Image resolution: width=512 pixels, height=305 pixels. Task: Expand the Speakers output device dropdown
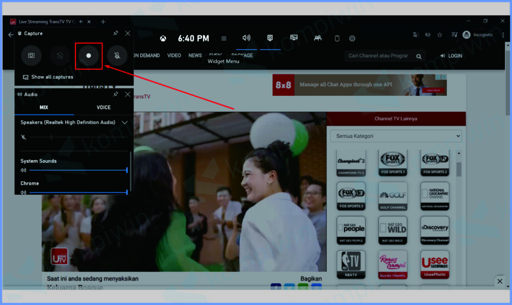[124, 122]
